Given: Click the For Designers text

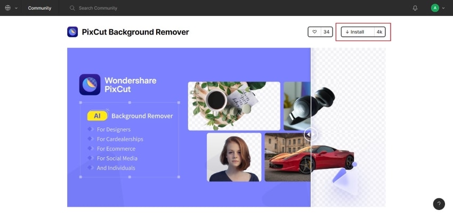Looking at the screenshot, I should [x=114, y=130].
